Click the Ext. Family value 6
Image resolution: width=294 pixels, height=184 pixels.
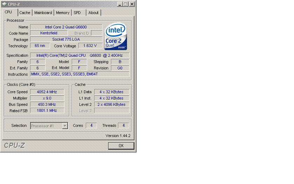pyautogui.click(x=38, y=68)
